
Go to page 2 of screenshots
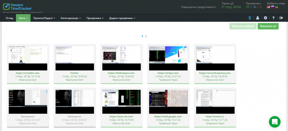(x=146, y=36)
